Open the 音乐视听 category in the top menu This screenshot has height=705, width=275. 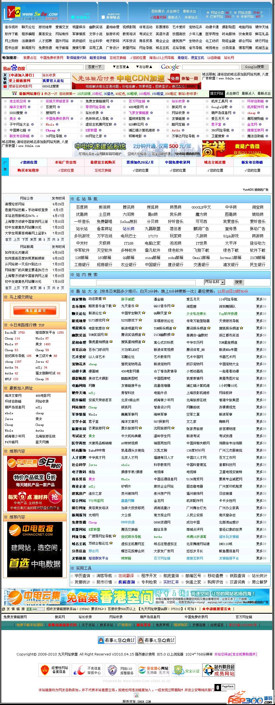[11, 27]
